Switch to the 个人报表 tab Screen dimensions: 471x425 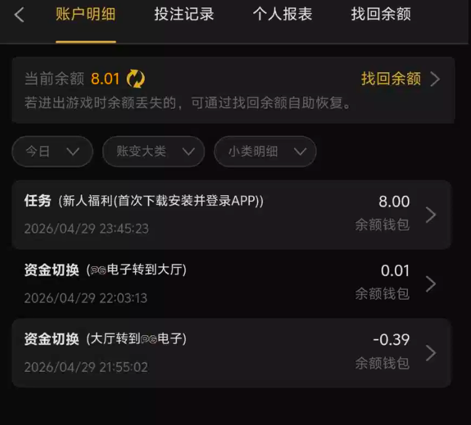(282, 15)
